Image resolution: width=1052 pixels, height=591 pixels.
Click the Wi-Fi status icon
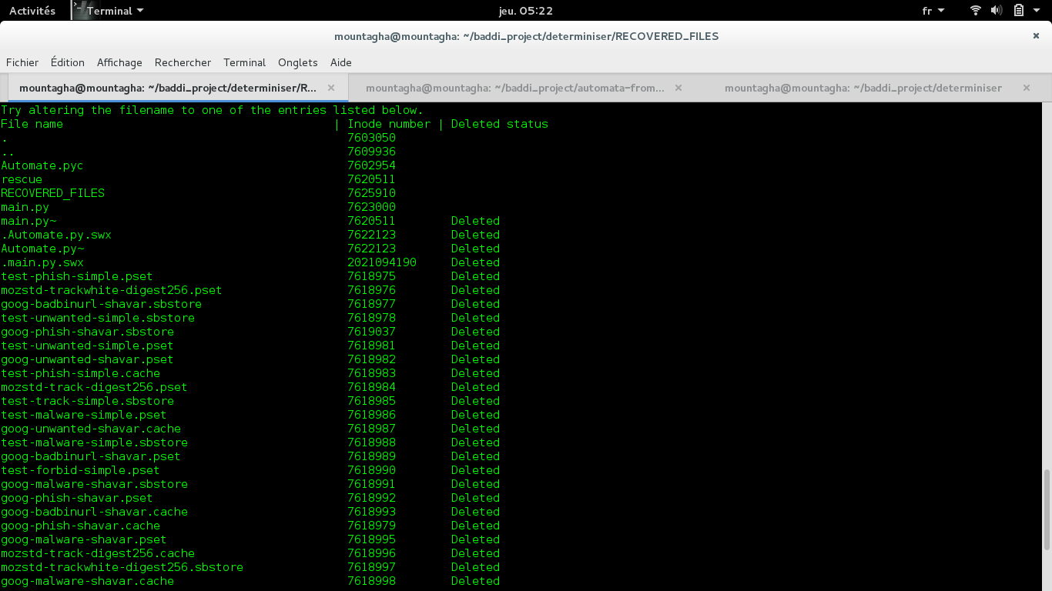tap(976, 11)
